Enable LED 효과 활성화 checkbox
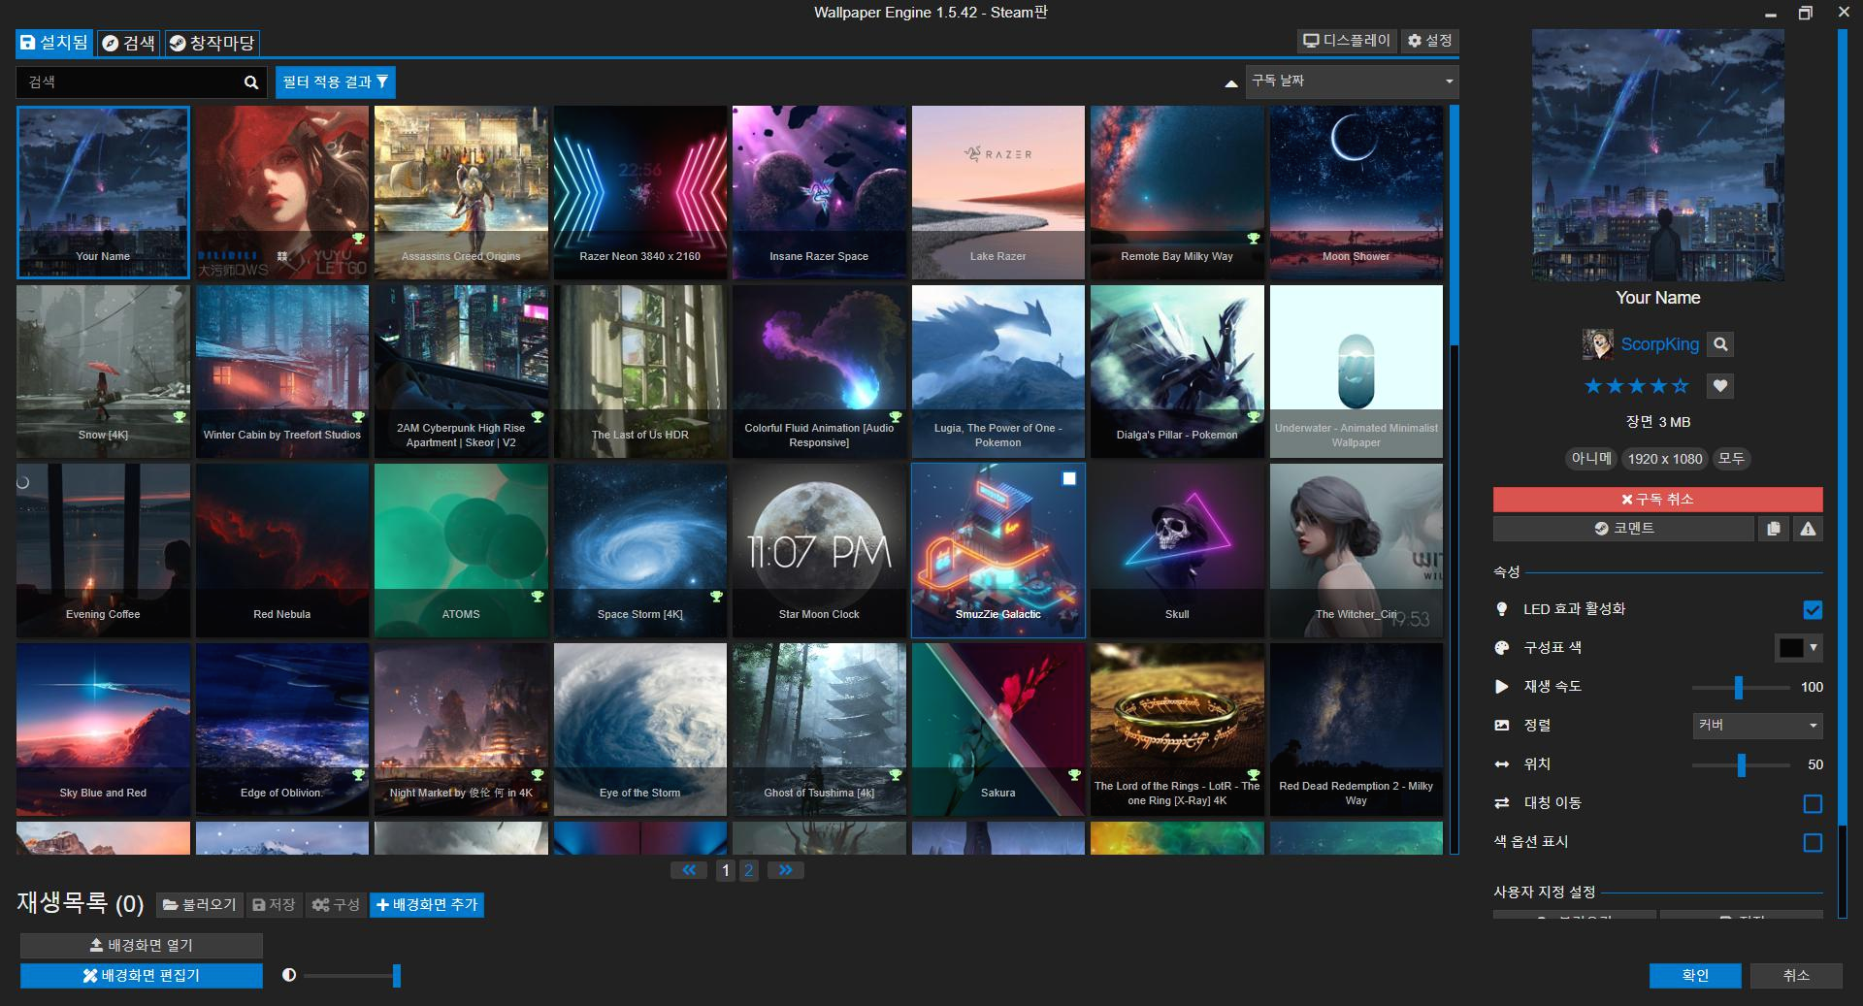 coord(1813,609)
